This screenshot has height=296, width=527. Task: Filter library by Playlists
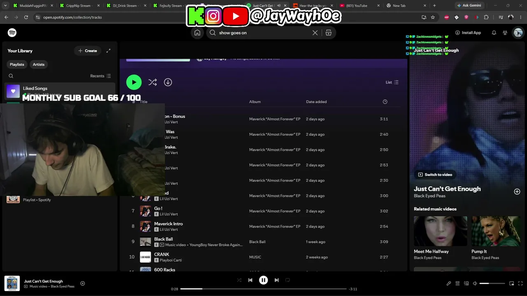pyautogui.click(x=17, y=65)
